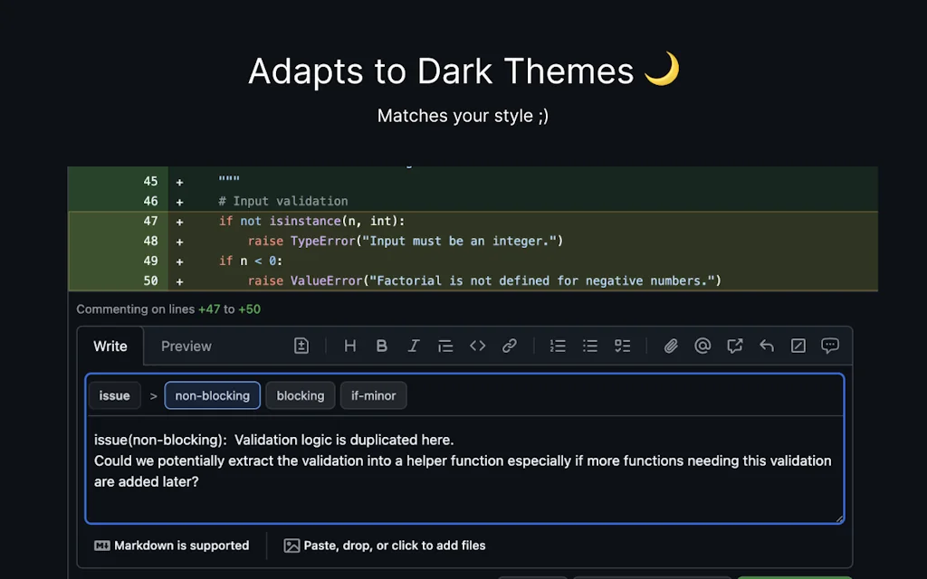Insert a quote block
Screen dimensions: 927x579
coord(445,346)
